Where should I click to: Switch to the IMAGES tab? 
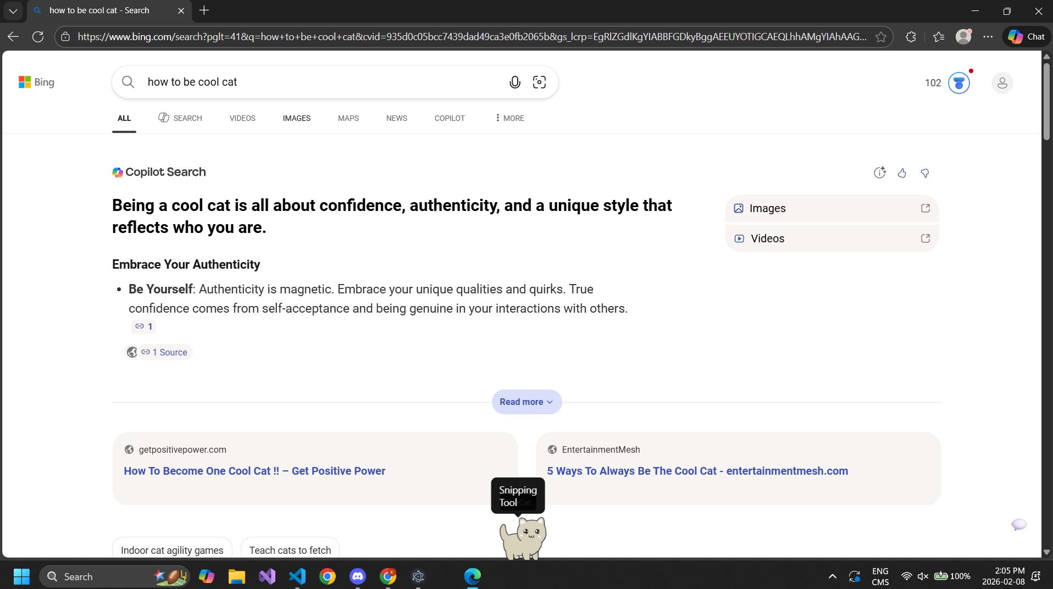(x=297, y=118)
